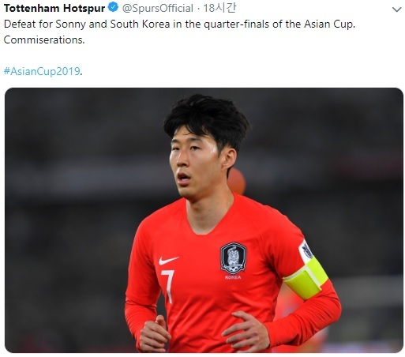Click the 18시간 tweet timestamp
The height and width of the screenshot is (357, 405).
219,8
